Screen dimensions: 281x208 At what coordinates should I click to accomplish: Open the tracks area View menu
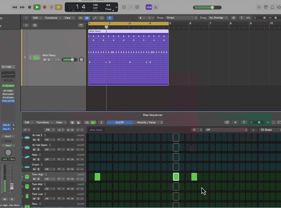pos(68,18)
